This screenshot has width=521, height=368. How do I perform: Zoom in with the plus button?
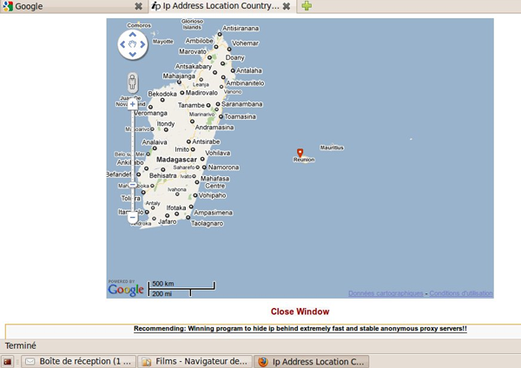(133, 104)
